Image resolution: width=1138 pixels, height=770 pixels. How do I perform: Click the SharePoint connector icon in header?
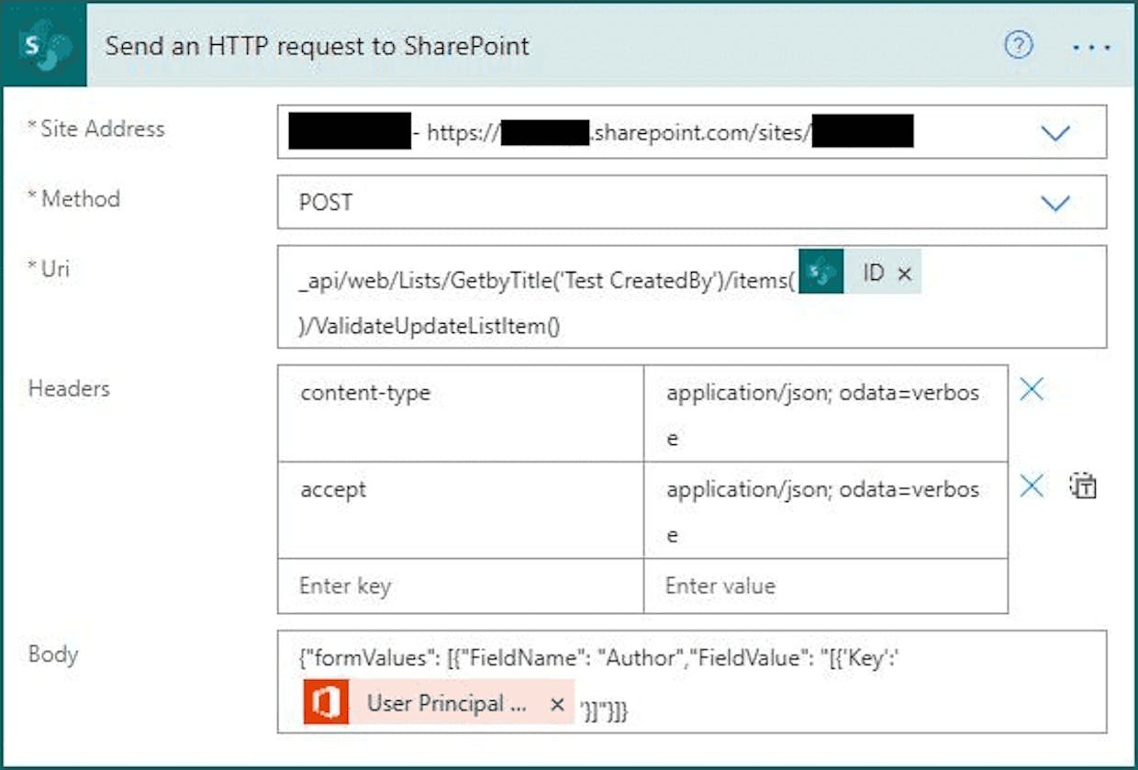point(45,45)
